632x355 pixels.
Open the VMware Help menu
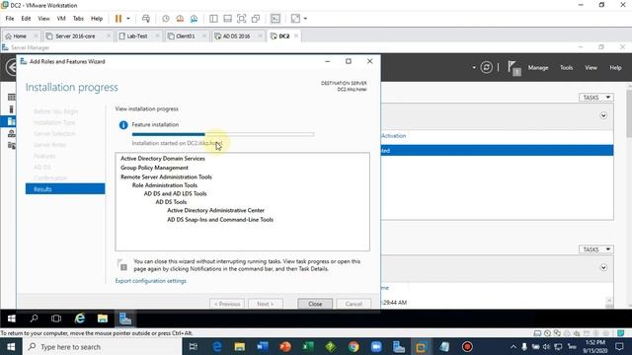97,19
